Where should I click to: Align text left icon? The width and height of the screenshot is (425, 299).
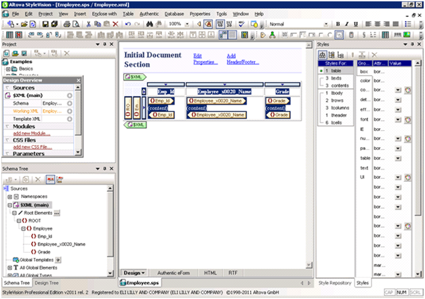tap(368, 24)
